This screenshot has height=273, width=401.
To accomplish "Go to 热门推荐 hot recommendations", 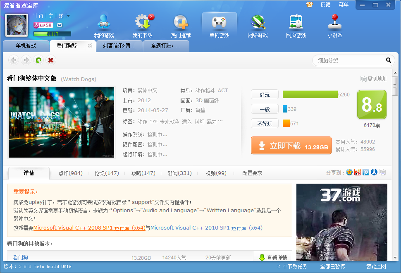I will [181, 26].
